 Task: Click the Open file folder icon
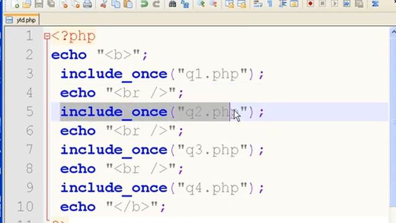[27, 4]
